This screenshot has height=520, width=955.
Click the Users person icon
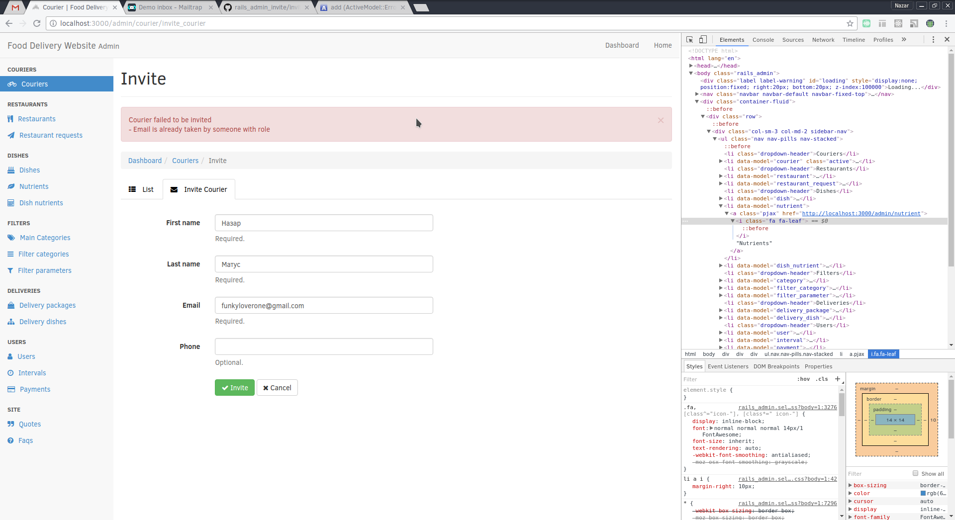coord(10,356)
